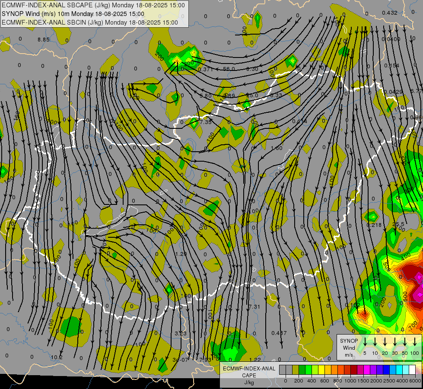Click the SBCIN header line

[x=90, y=22]
